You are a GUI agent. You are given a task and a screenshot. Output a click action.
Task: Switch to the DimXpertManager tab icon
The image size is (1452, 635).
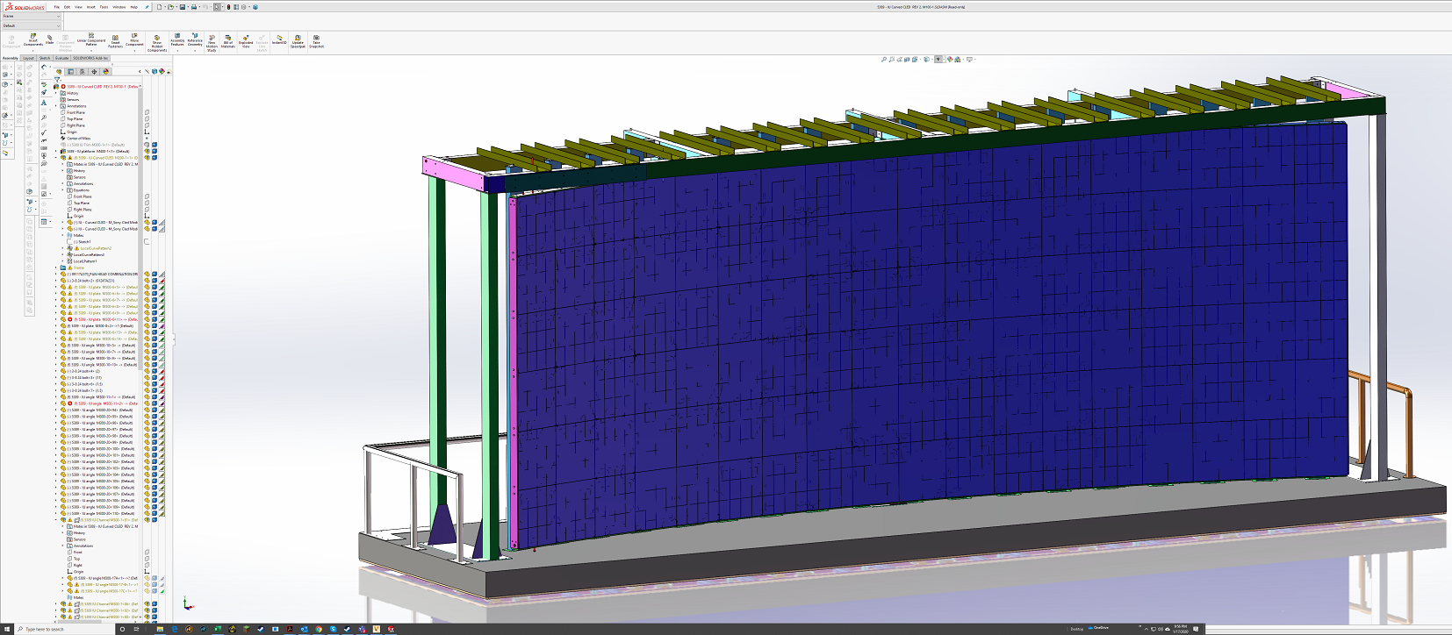click(94, 72)
